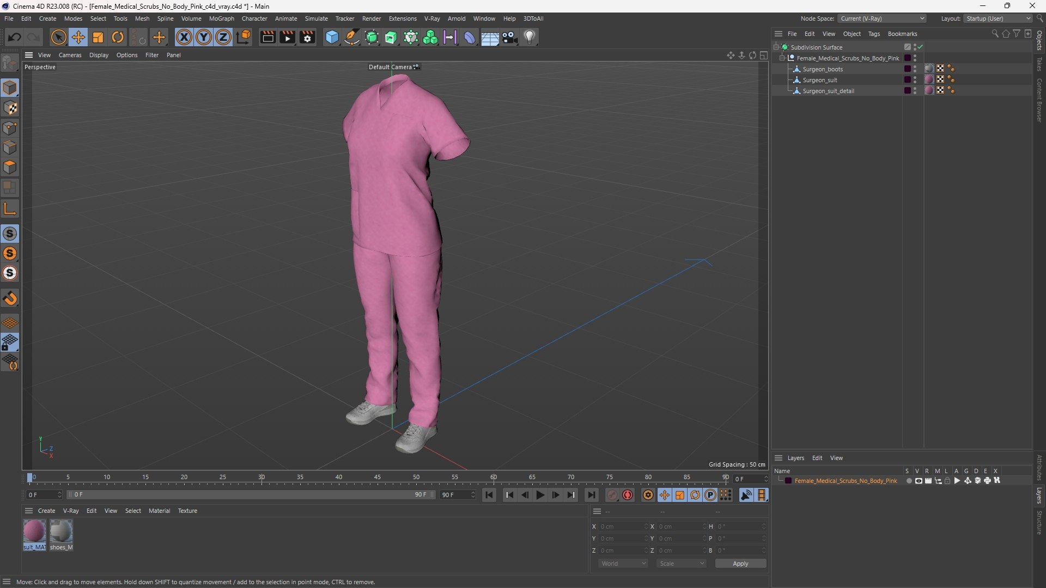
Task: Toggle Snap enable S icon
Action: 10,234
